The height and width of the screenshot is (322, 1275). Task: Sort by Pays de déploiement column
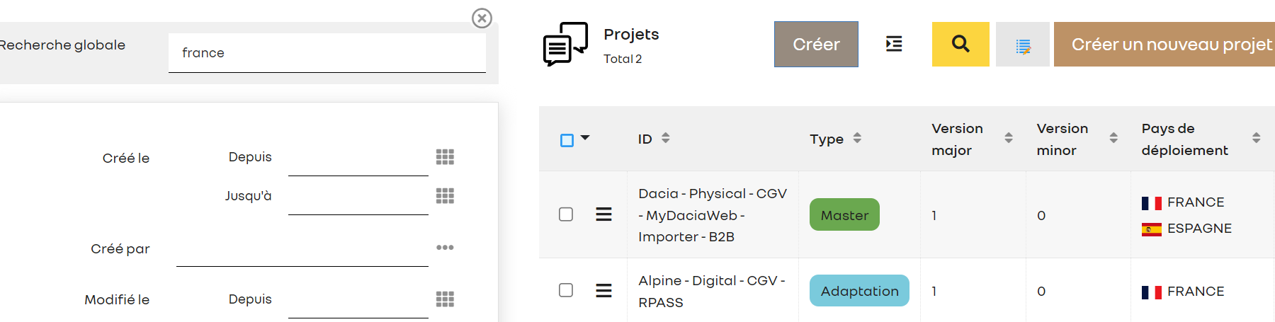click(x=1257, y=138)
